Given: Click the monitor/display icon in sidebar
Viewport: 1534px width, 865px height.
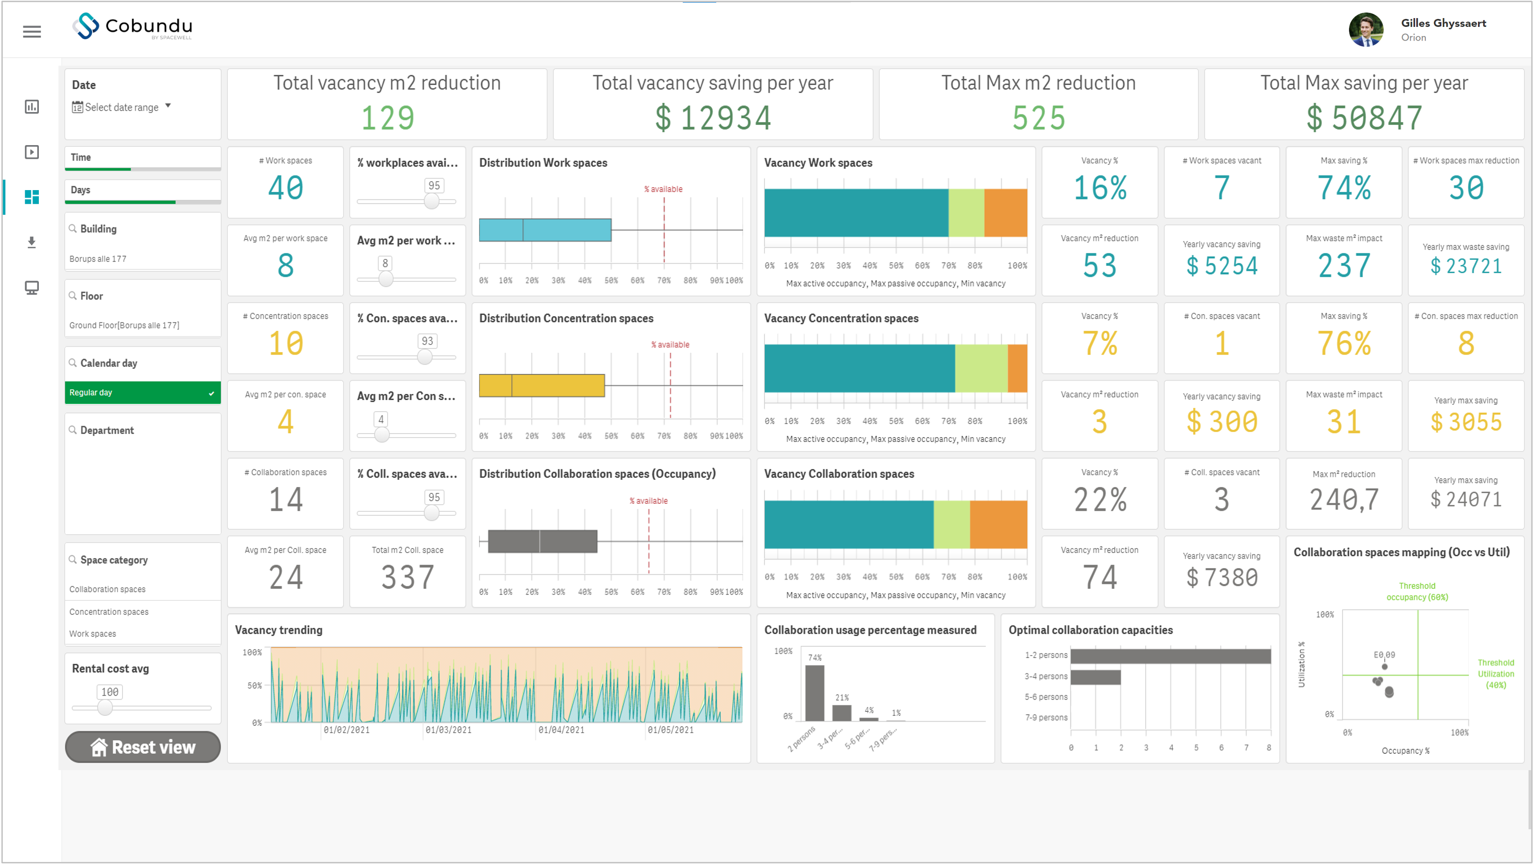Looking at the screenshot, I should [30, 290].
